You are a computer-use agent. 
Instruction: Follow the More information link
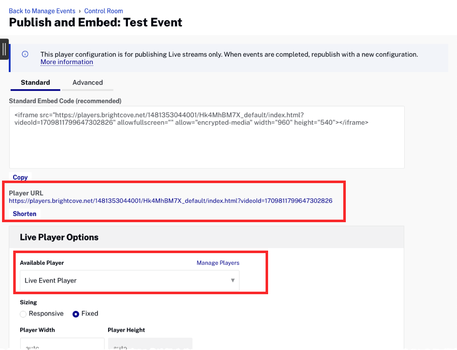point(67,62)
